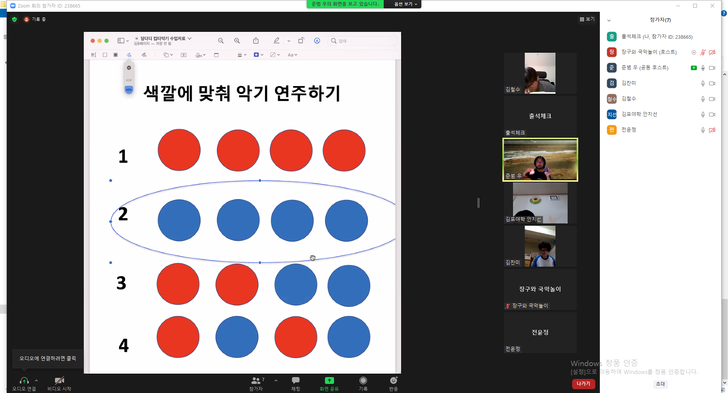The width and height of the screenshot is (728, 393).
Task: Click the Rotate icon in Preview toolbar
Action: click(301, 41)
